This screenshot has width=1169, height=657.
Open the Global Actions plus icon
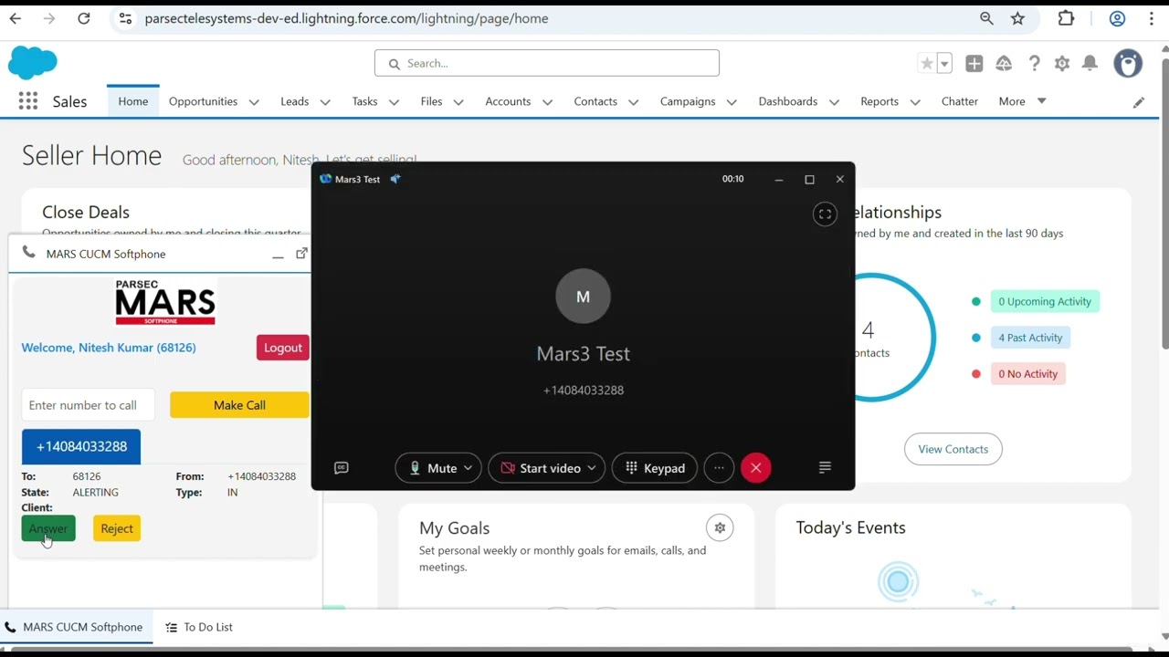tap(974, 63)
